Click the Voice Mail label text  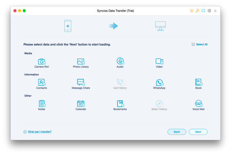[x=198, y=109]
